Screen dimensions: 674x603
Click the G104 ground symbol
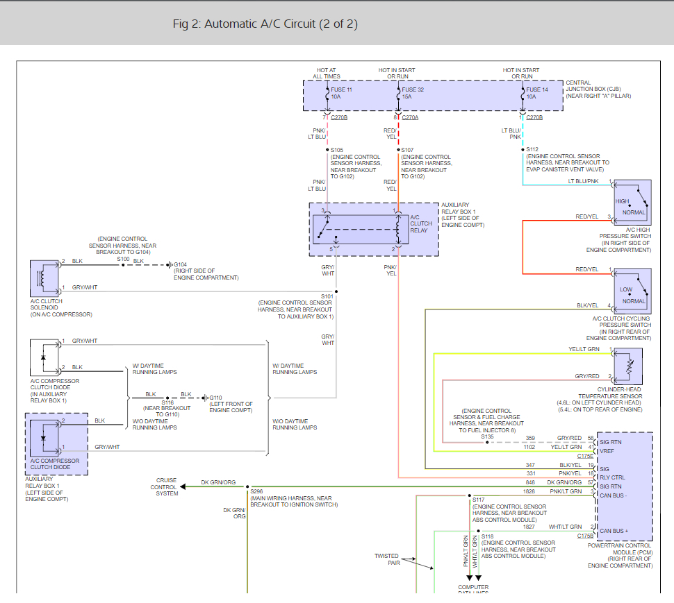pos(170,264)
